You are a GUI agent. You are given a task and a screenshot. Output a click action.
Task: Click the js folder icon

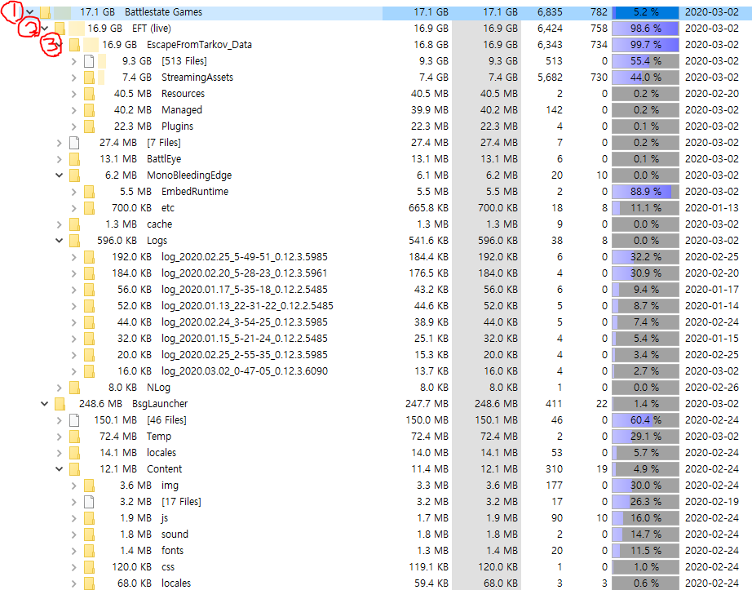(x=89, y=517)
